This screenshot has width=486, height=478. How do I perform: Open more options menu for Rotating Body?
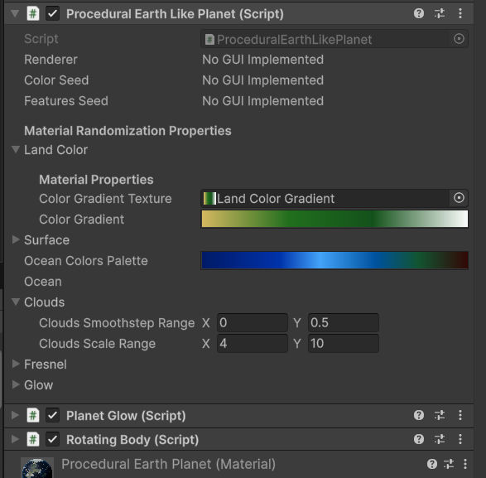pos(460,439)
